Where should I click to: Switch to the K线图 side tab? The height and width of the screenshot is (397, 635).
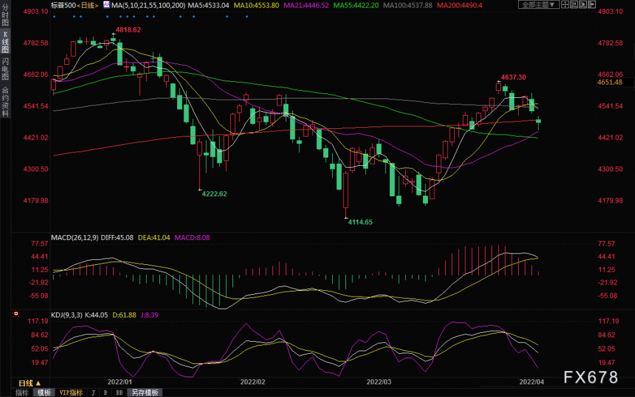click(x=5, y=42)
